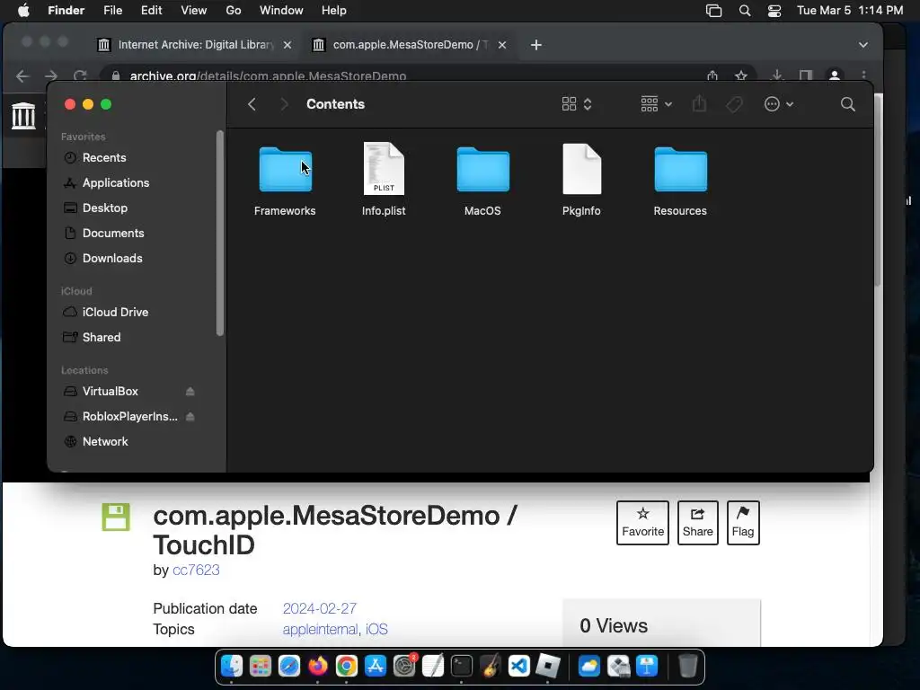Open the File menu

click(112, 11)
